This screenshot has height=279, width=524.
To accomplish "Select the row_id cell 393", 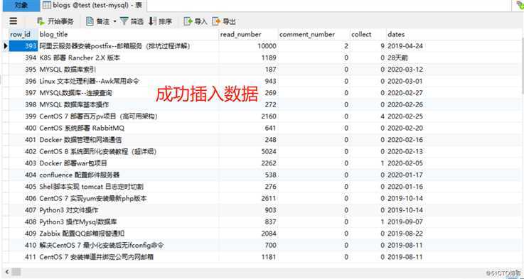I will point(23,46).
